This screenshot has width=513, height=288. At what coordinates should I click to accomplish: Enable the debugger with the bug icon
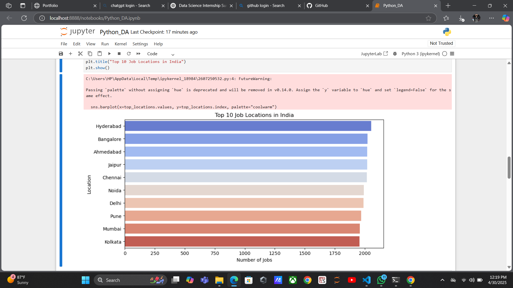coord(395,54)
